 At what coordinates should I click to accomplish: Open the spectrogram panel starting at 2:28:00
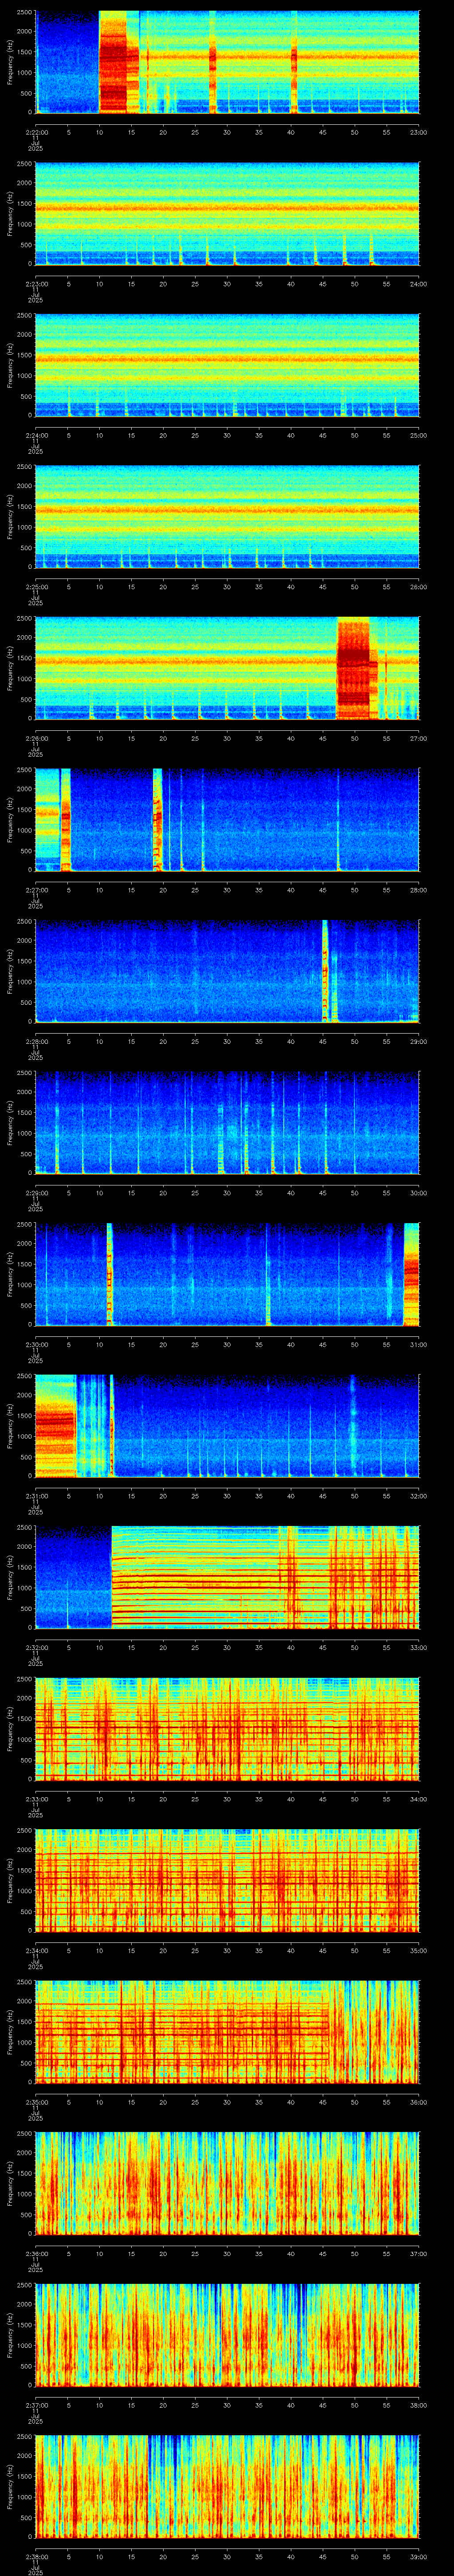coord(227,971)
